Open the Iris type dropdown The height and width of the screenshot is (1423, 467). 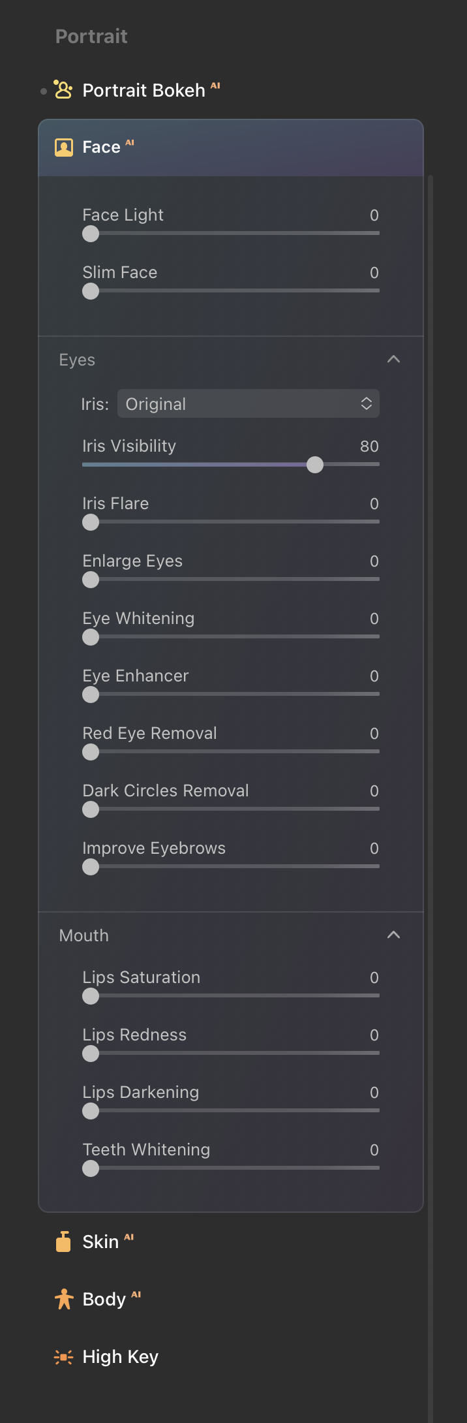tap(248, 404)
